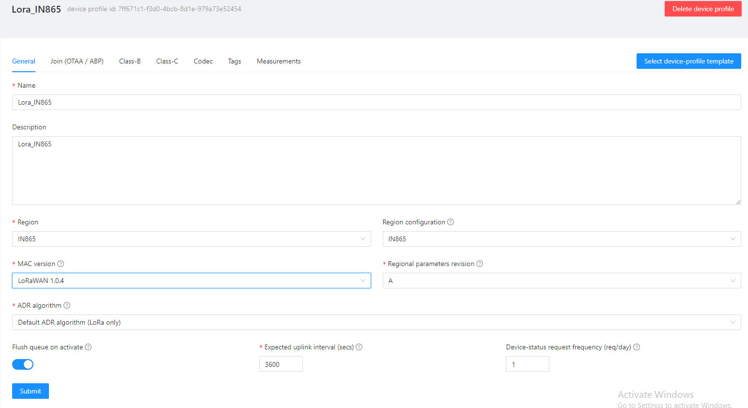
Task: Switch to the Join (OTAA / ABP) tab
Action: click(77, 61)
